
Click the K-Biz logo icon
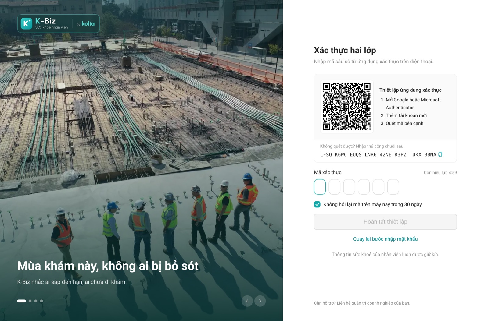(26, 23)
